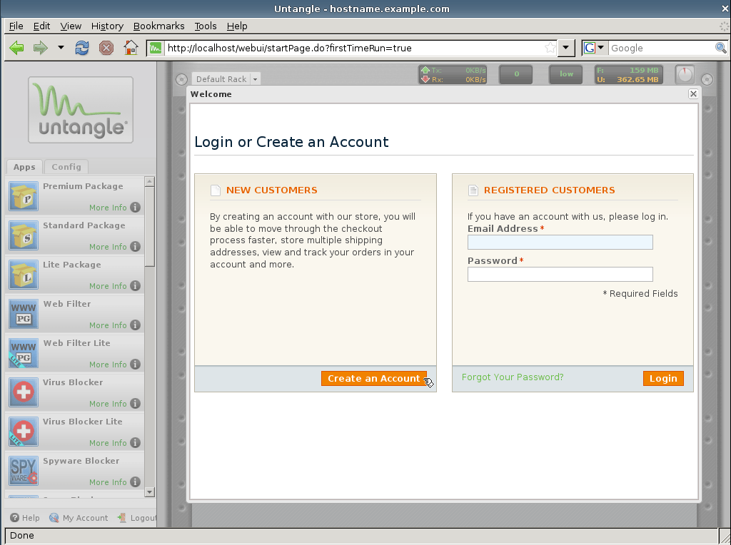Click info icon for Web Filter Lite

[x=135, y=364]
